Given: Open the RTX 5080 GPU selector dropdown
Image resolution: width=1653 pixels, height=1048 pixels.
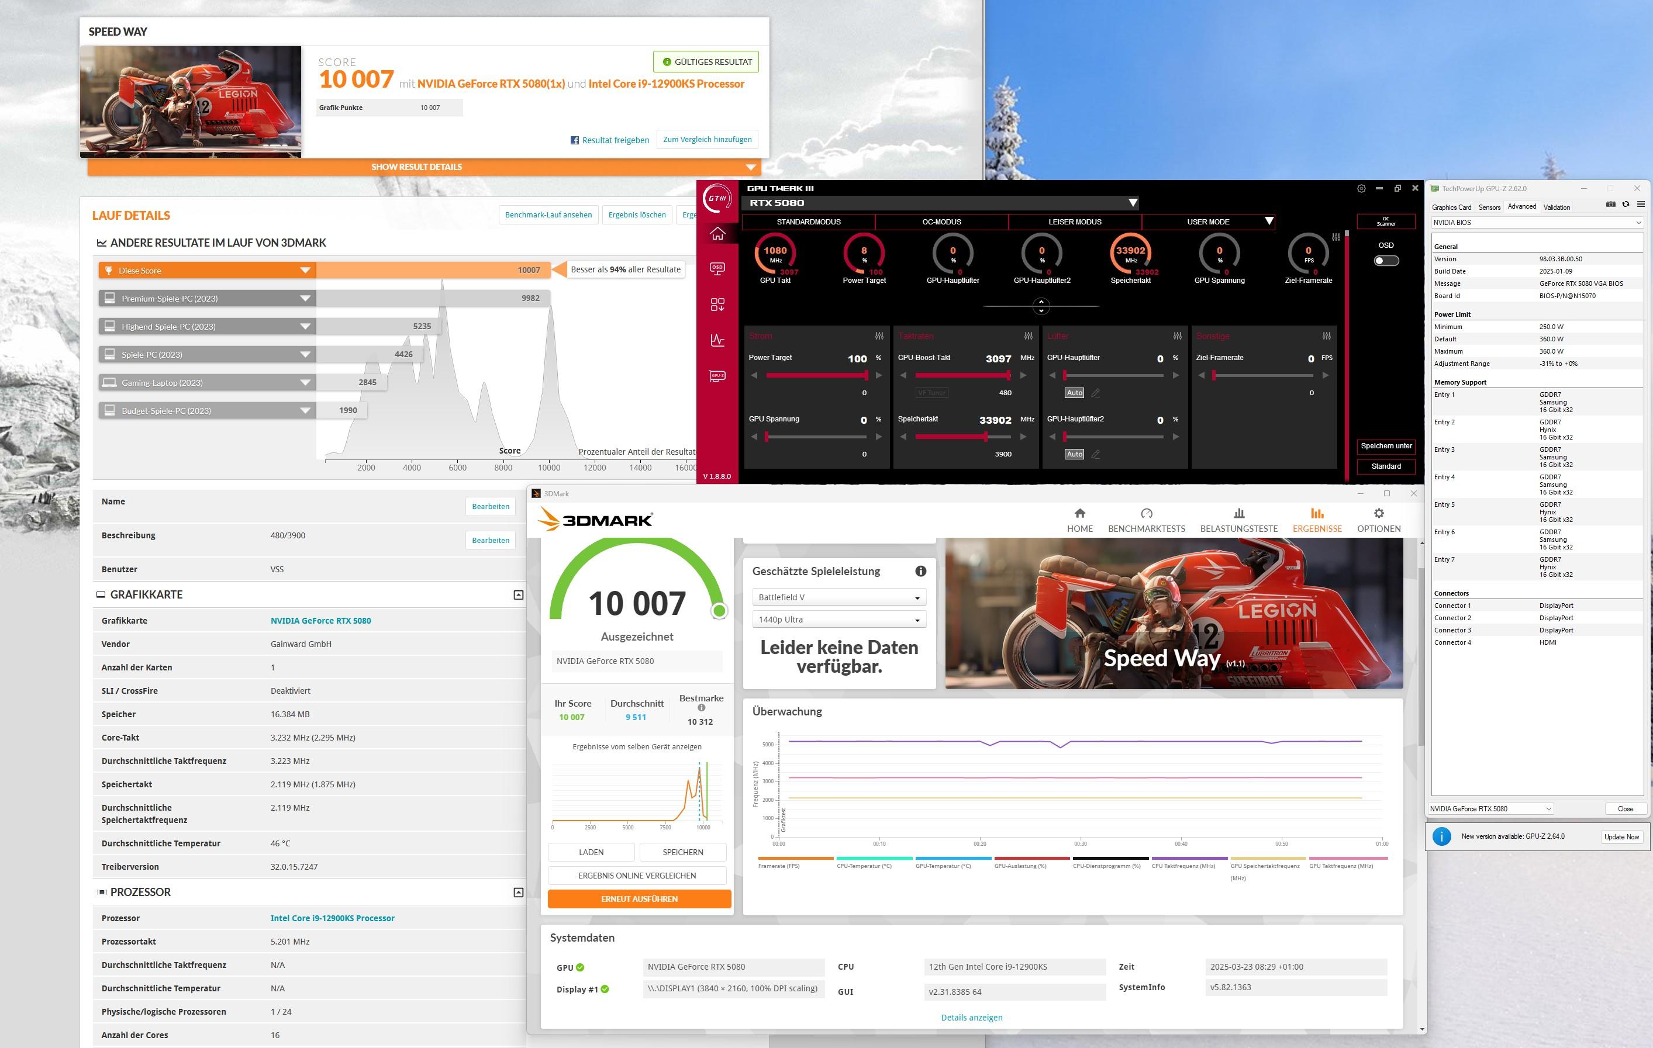Looking at the screenshot, I should tap(1133, 203).
